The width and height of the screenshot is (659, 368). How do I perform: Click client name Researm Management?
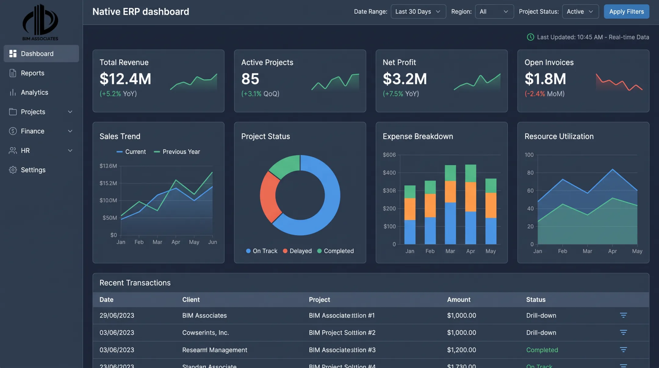(215, 350)
